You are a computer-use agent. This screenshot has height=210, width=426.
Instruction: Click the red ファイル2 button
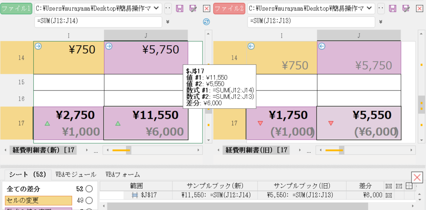click(x=229, y=8)
